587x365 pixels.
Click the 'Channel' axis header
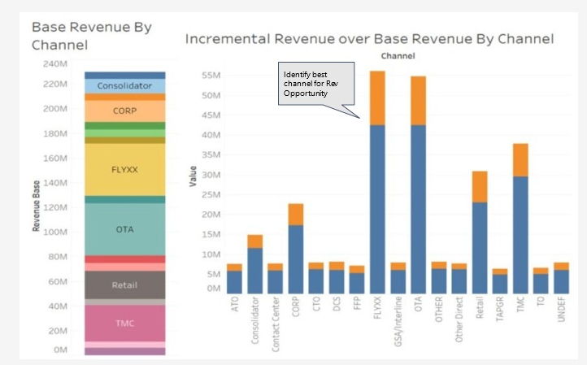click(398, 56)
